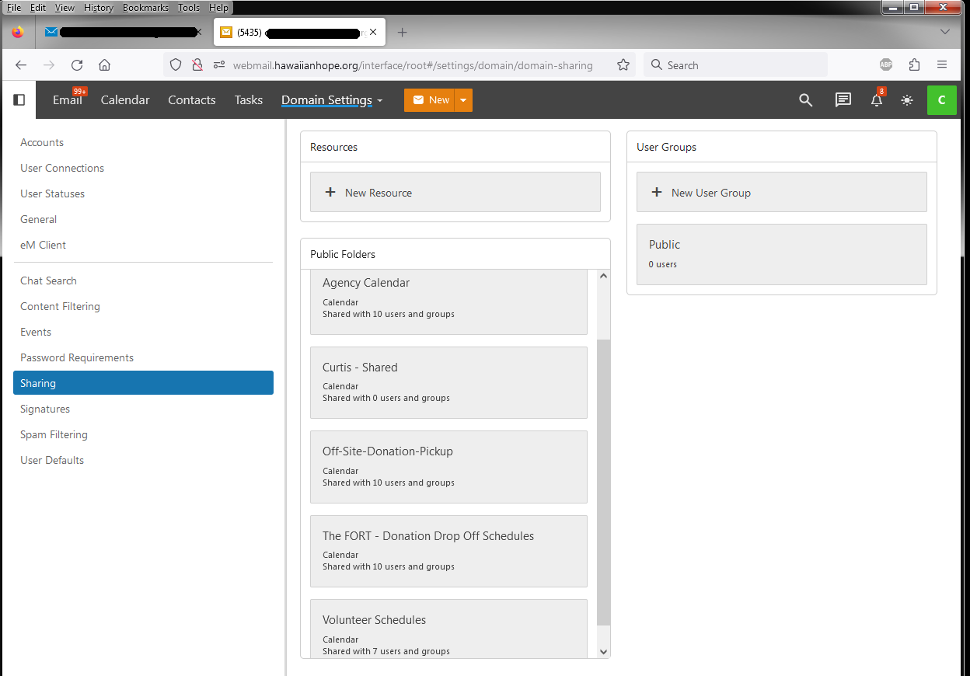Screen dimensions: 970x676
Task: Open the notifications bell icon
Action: pyautogui.click(x=877, y=101)
